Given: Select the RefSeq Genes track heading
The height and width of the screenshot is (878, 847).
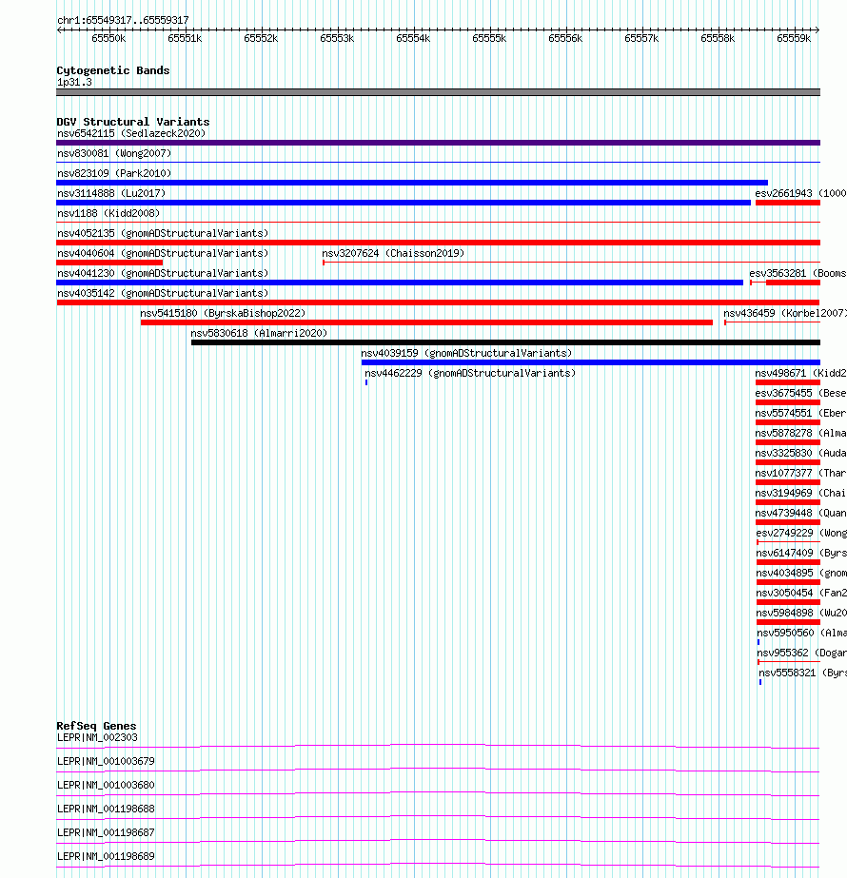Looking at the screenshot, I should click(96, 726).
